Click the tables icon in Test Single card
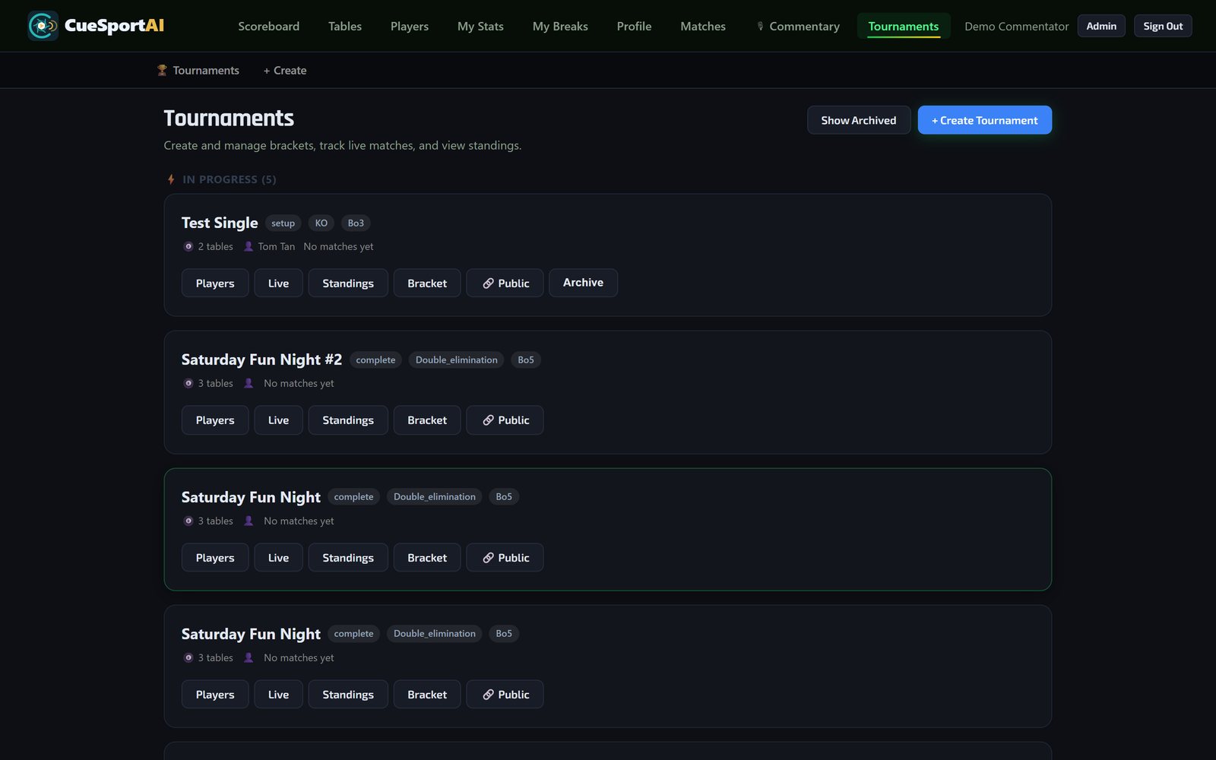 tap(188, 246)
